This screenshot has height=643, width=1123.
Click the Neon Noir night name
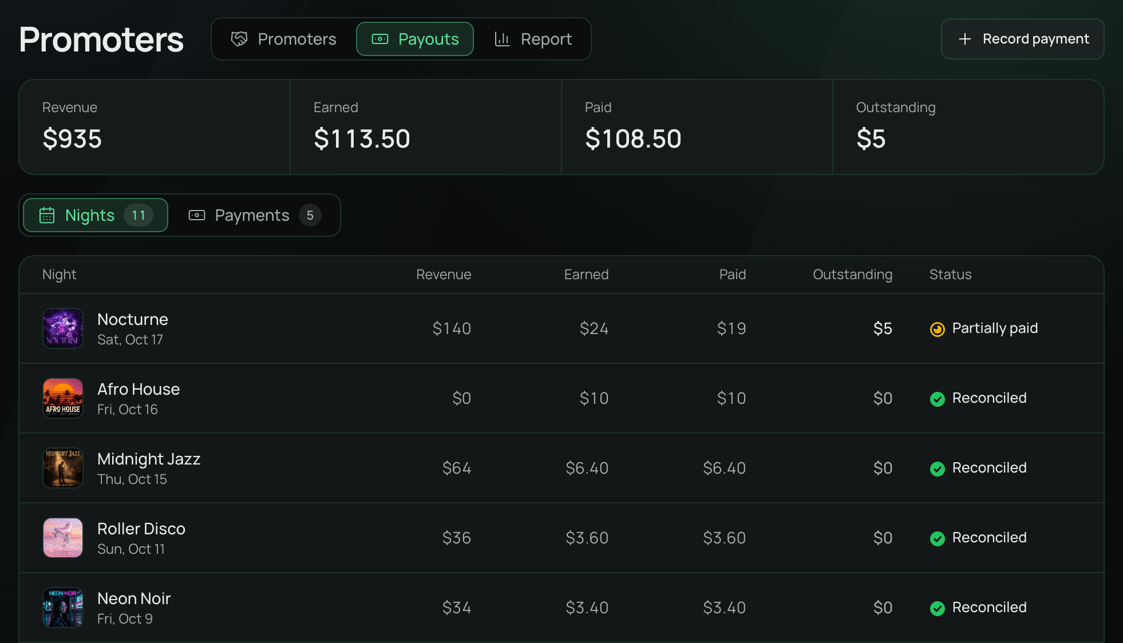[134, 598]
